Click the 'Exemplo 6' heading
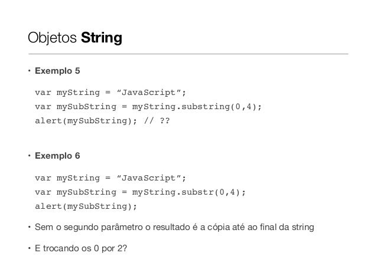Viewport: 377px width, 266px height. [x=57, y=156]
